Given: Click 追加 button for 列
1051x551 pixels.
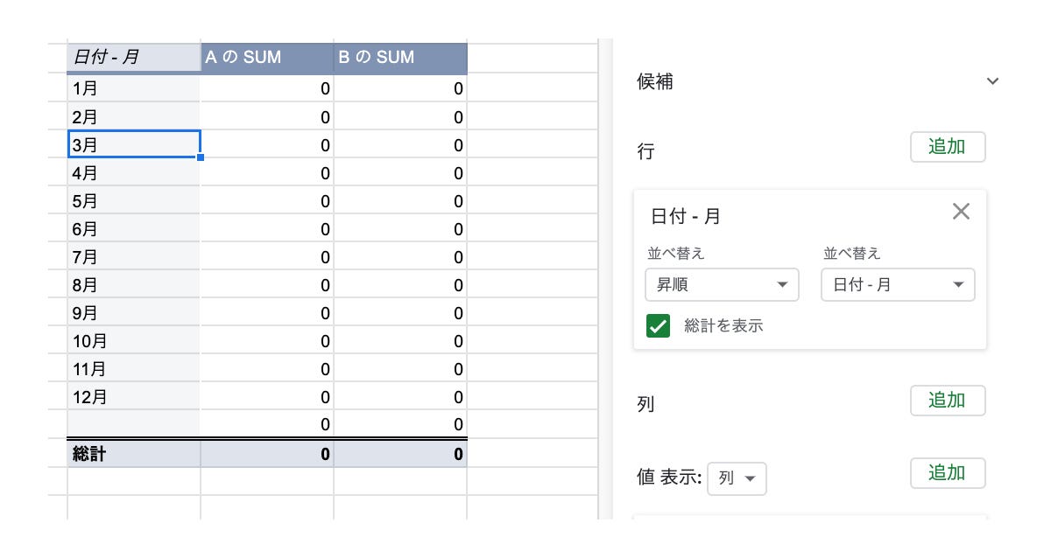Looking at the screenshot, I should [948, 401].
